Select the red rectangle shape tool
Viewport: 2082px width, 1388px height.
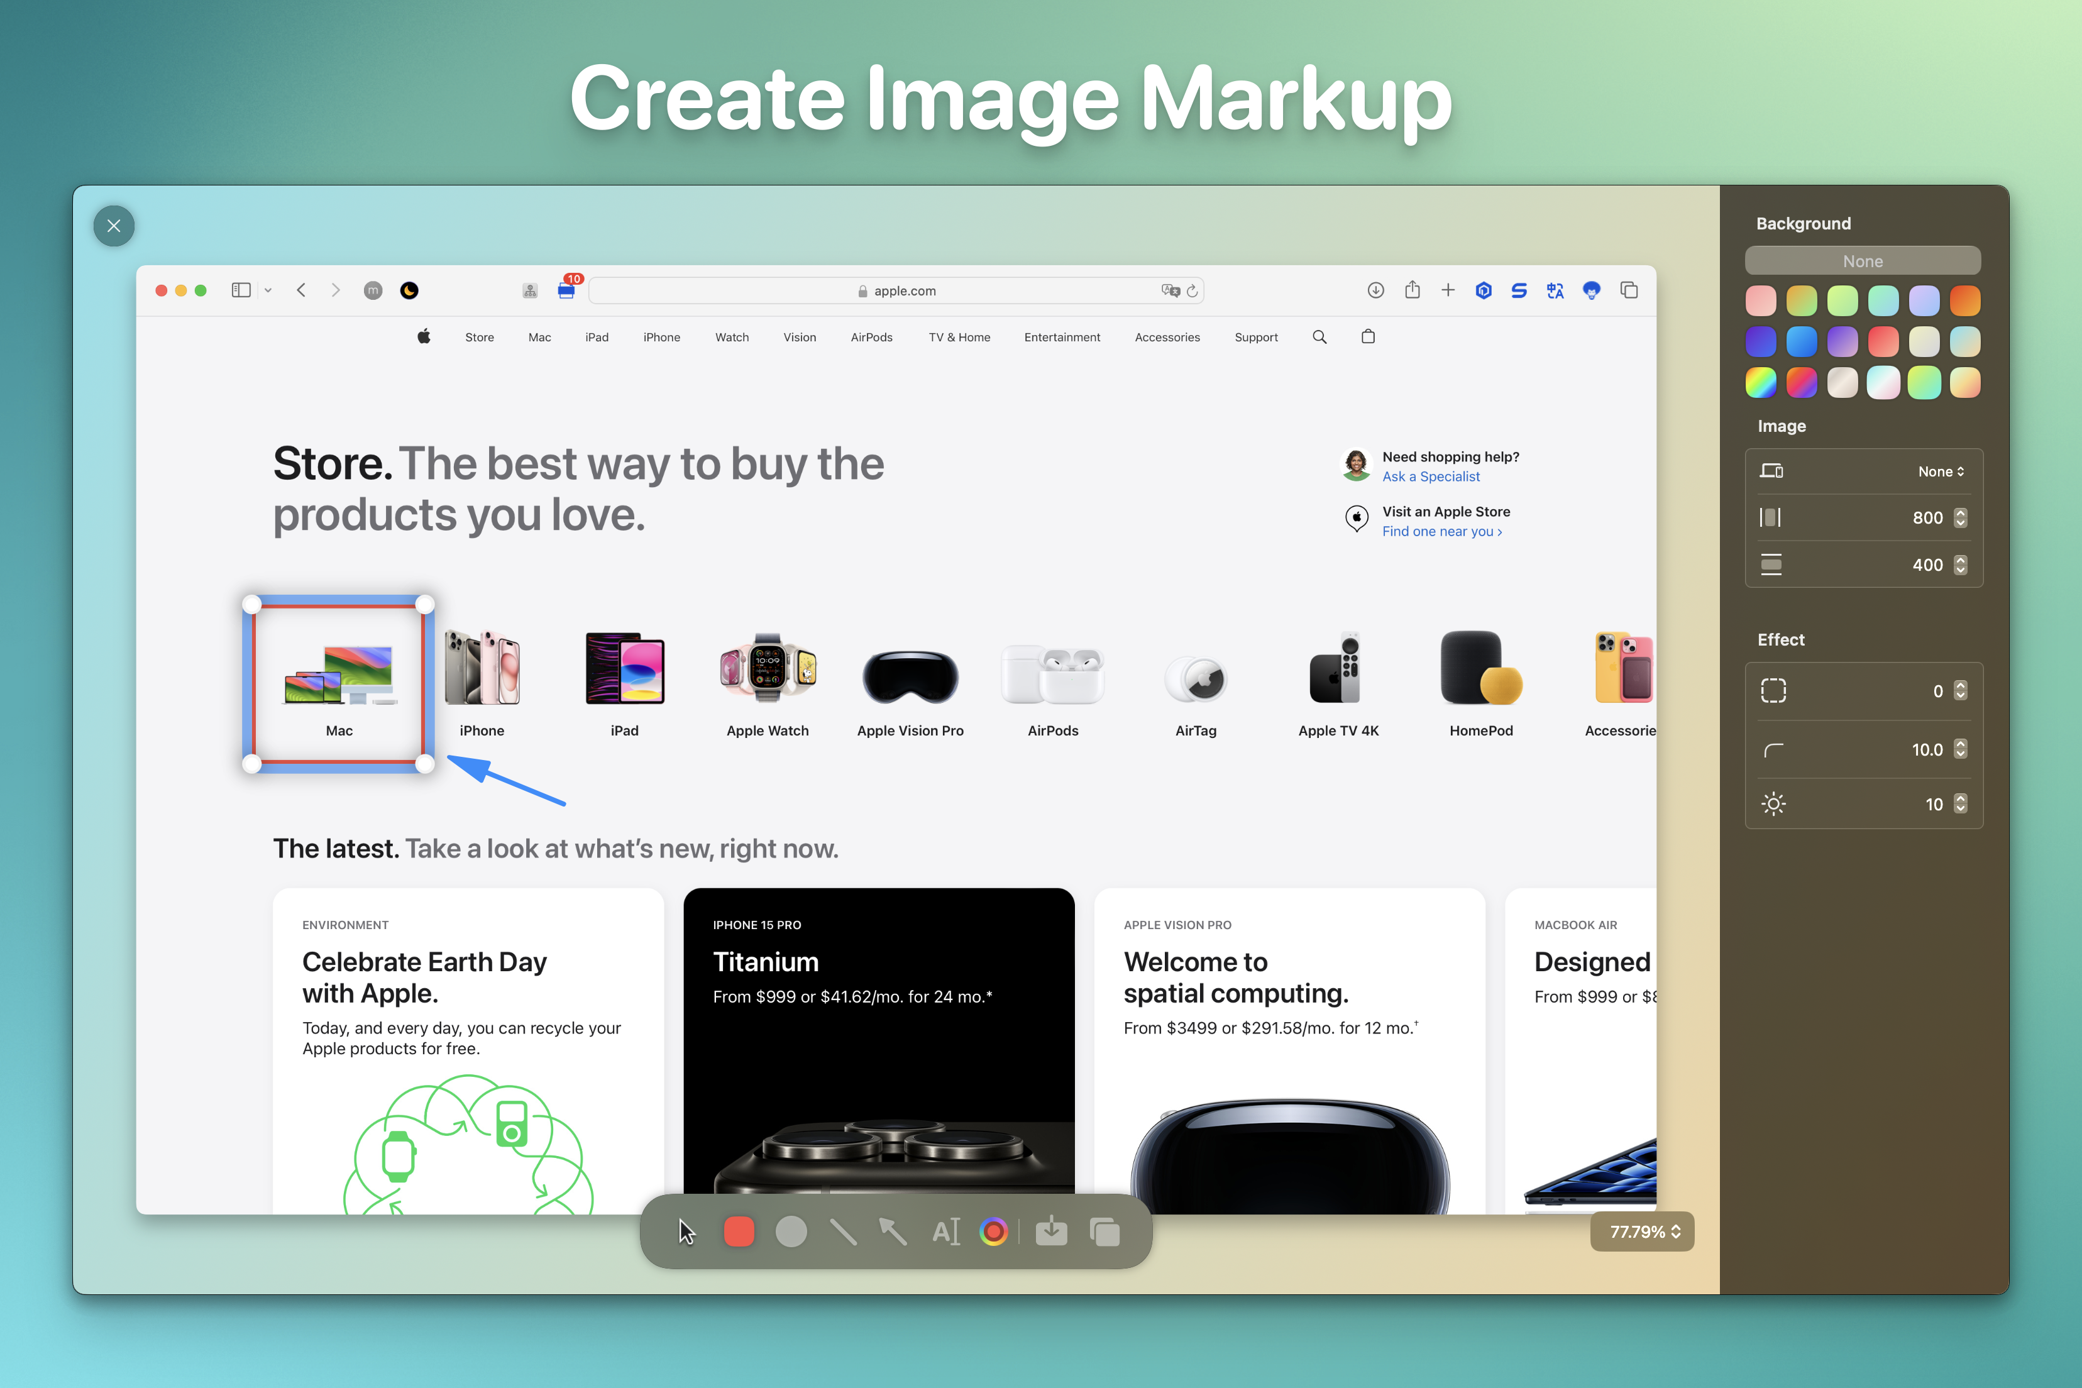pyautogui.click(x=739, y=1231)
